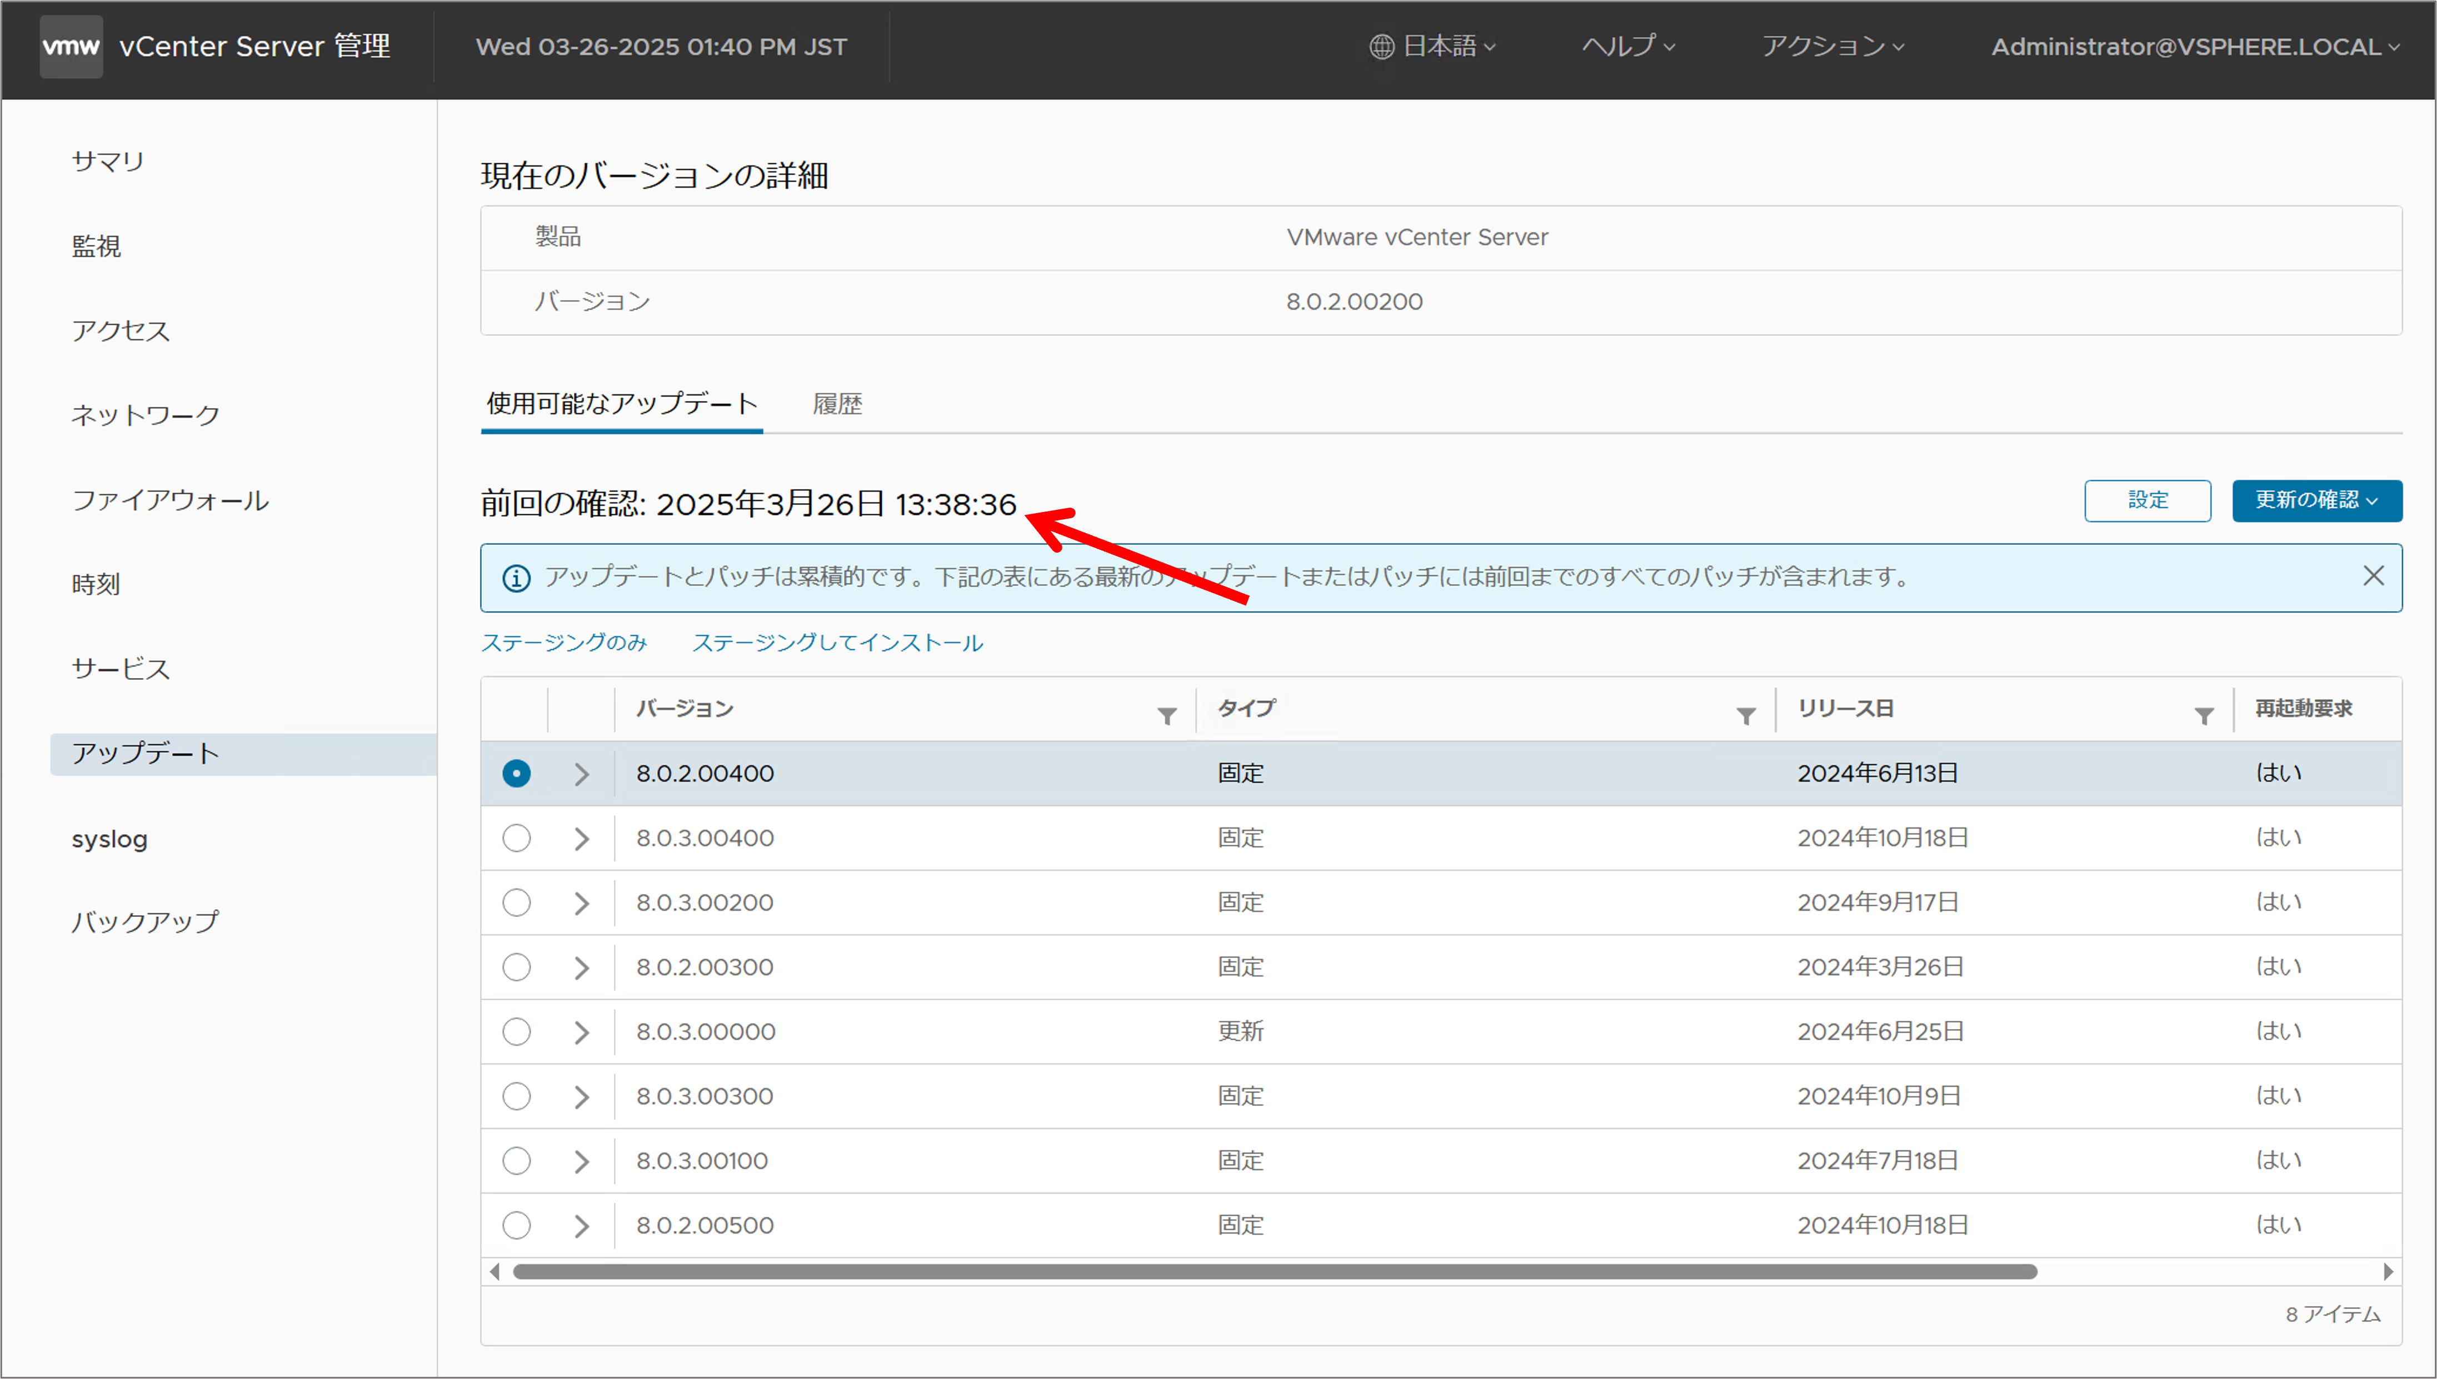Open ファイアウォール in the sidebar

[x=169, y=500]
